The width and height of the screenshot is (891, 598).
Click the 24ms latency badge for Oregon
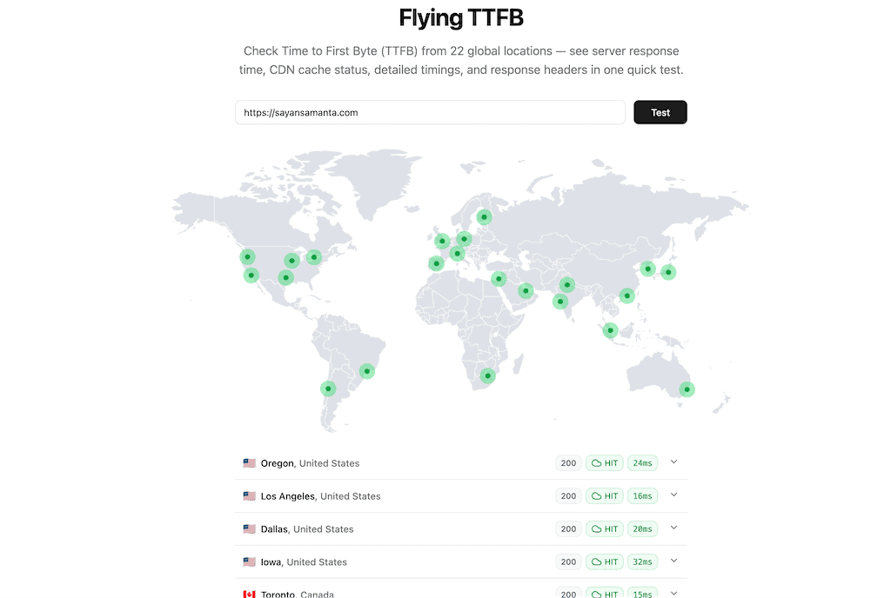tap(642, 462)
